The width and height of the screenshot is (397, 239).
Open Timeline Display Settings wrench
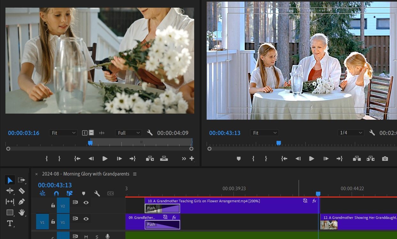(x=97, y=193)
